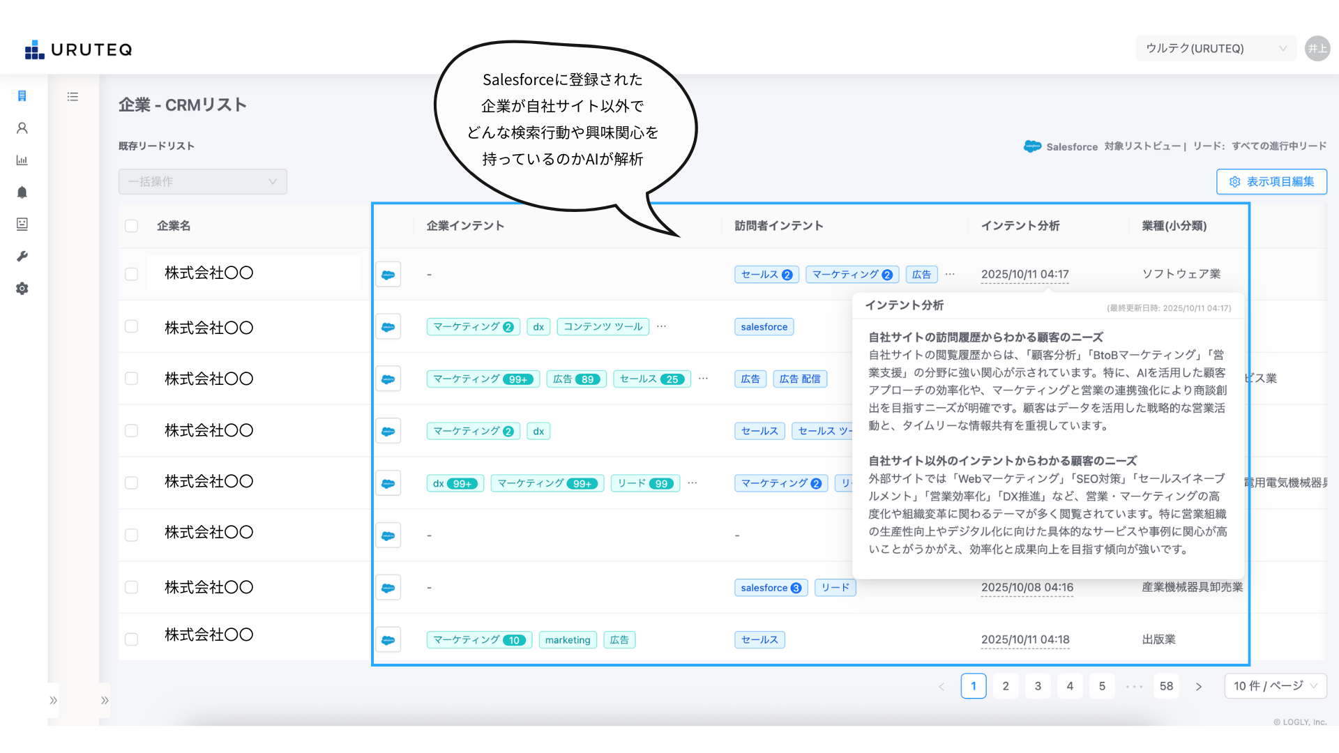Click the next page arrow in pagination
The height and width of the screenshot is (753, 1339).
1199,687
